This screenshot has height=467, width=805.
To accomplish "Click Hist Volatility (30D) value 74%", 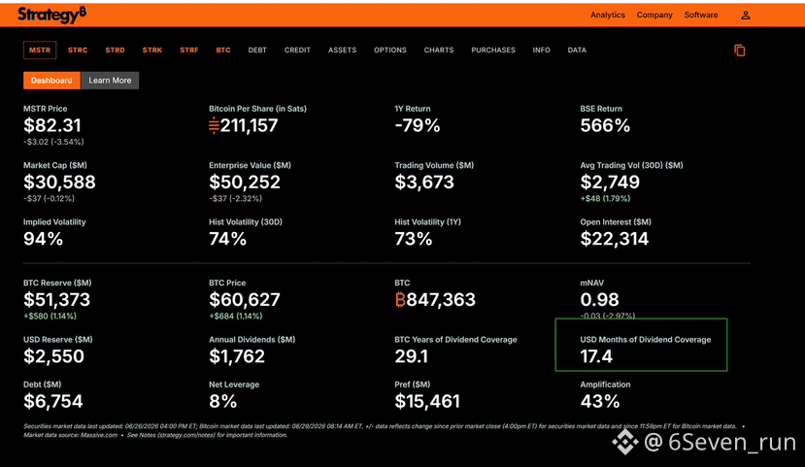I will [x=227, y=239].
